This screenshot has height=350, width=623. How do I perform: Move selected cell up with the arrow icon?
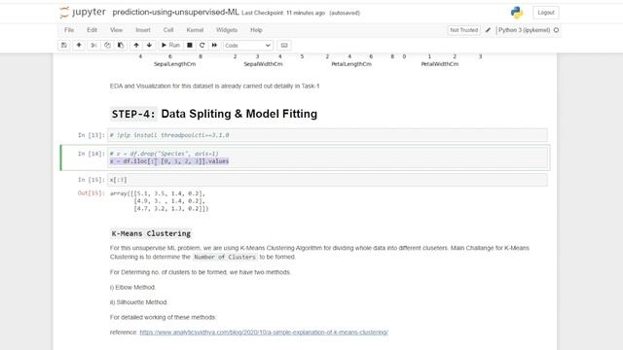coord(136,46)
